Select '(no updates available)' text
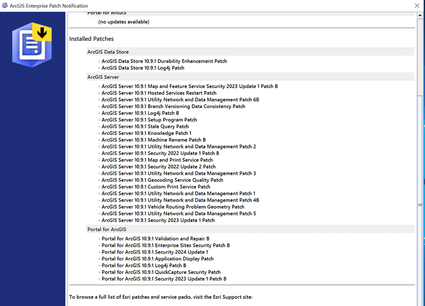The width and height of the screenshot is (425, 306). tap(123, 22)
